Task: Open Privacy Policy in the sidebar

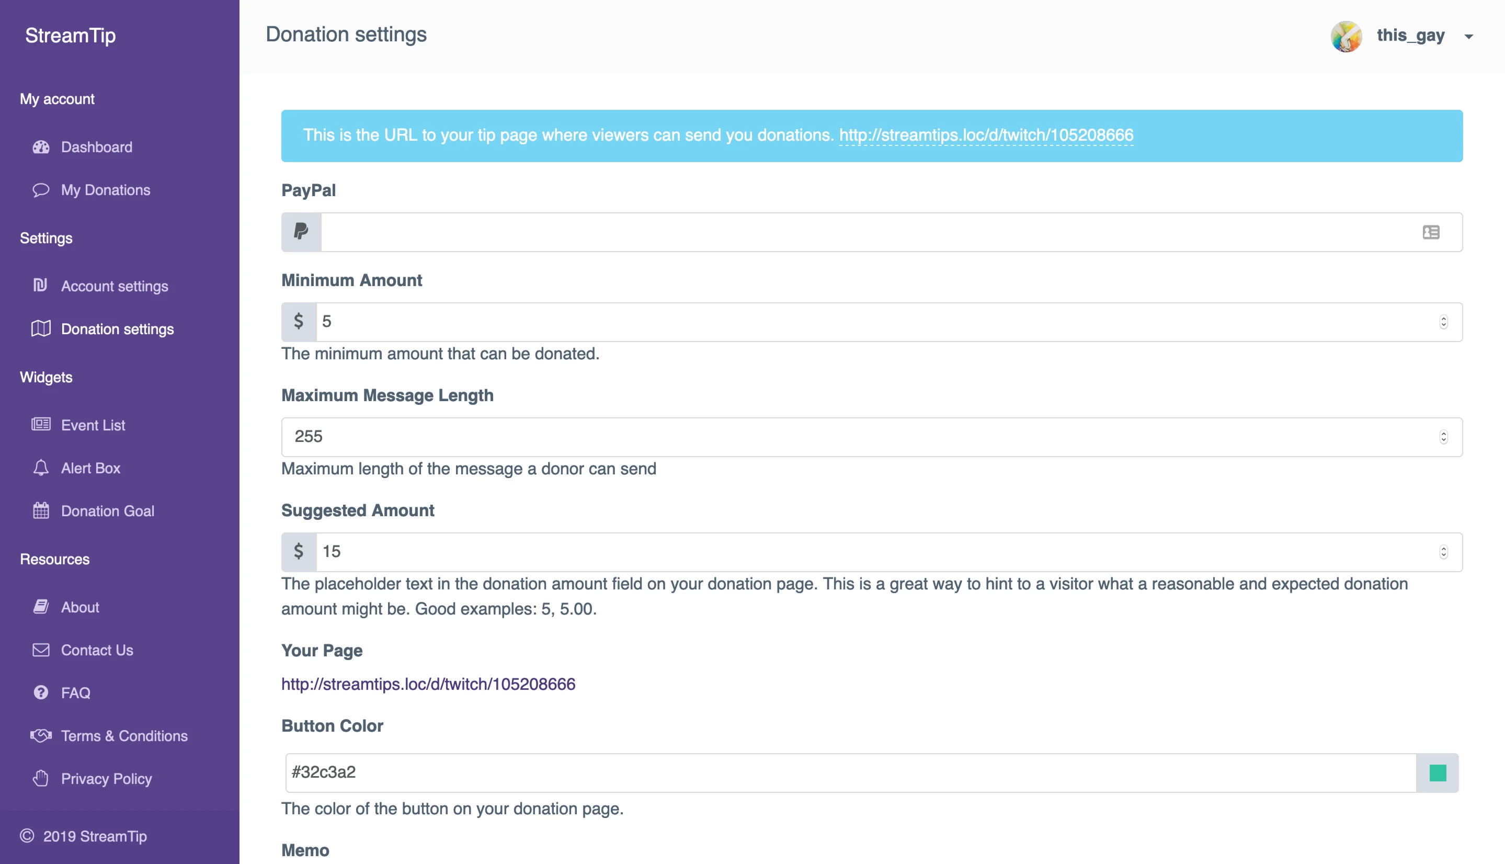Action: coord(106,779)
